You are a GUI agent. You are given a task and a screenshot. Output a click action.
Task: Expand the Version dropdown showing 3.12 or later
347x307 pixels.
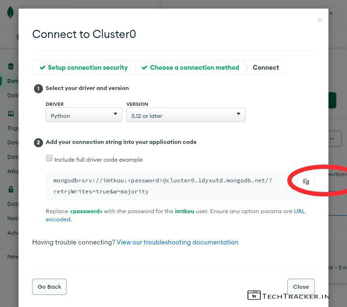(x=186, y=115)
